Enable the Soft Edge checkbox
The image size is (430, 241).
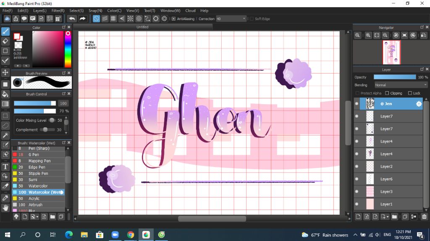[252, 19]
